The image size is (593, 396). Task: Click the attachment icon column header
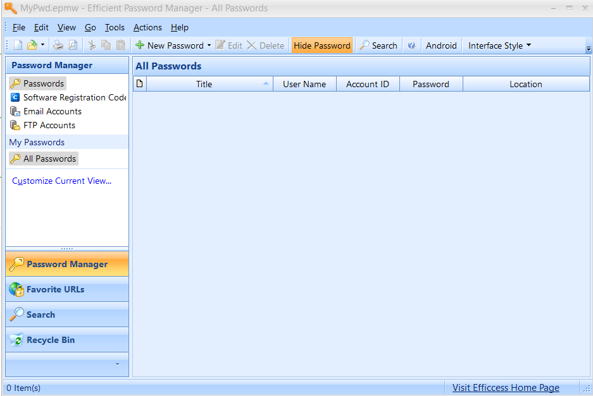click(x=140, y=84)
